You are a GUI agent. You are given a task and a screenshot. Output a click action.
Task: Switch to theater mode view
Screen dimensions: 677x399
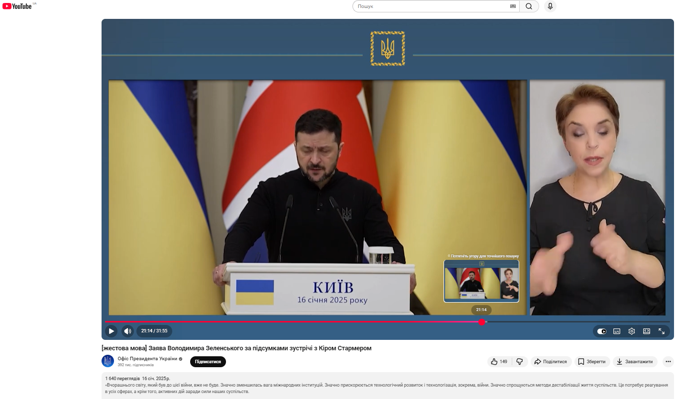647,331
